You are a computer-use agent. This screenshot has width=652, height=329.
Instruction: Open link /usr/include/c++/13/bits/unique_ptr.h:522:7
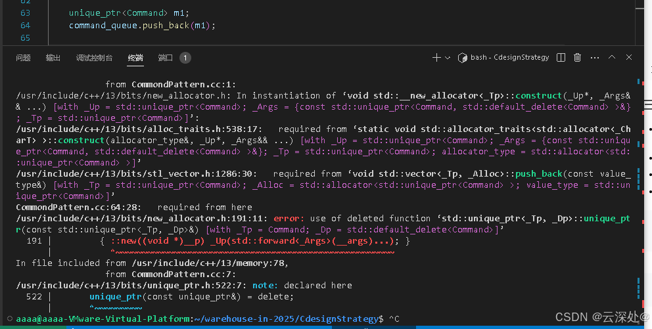point(131,286)
